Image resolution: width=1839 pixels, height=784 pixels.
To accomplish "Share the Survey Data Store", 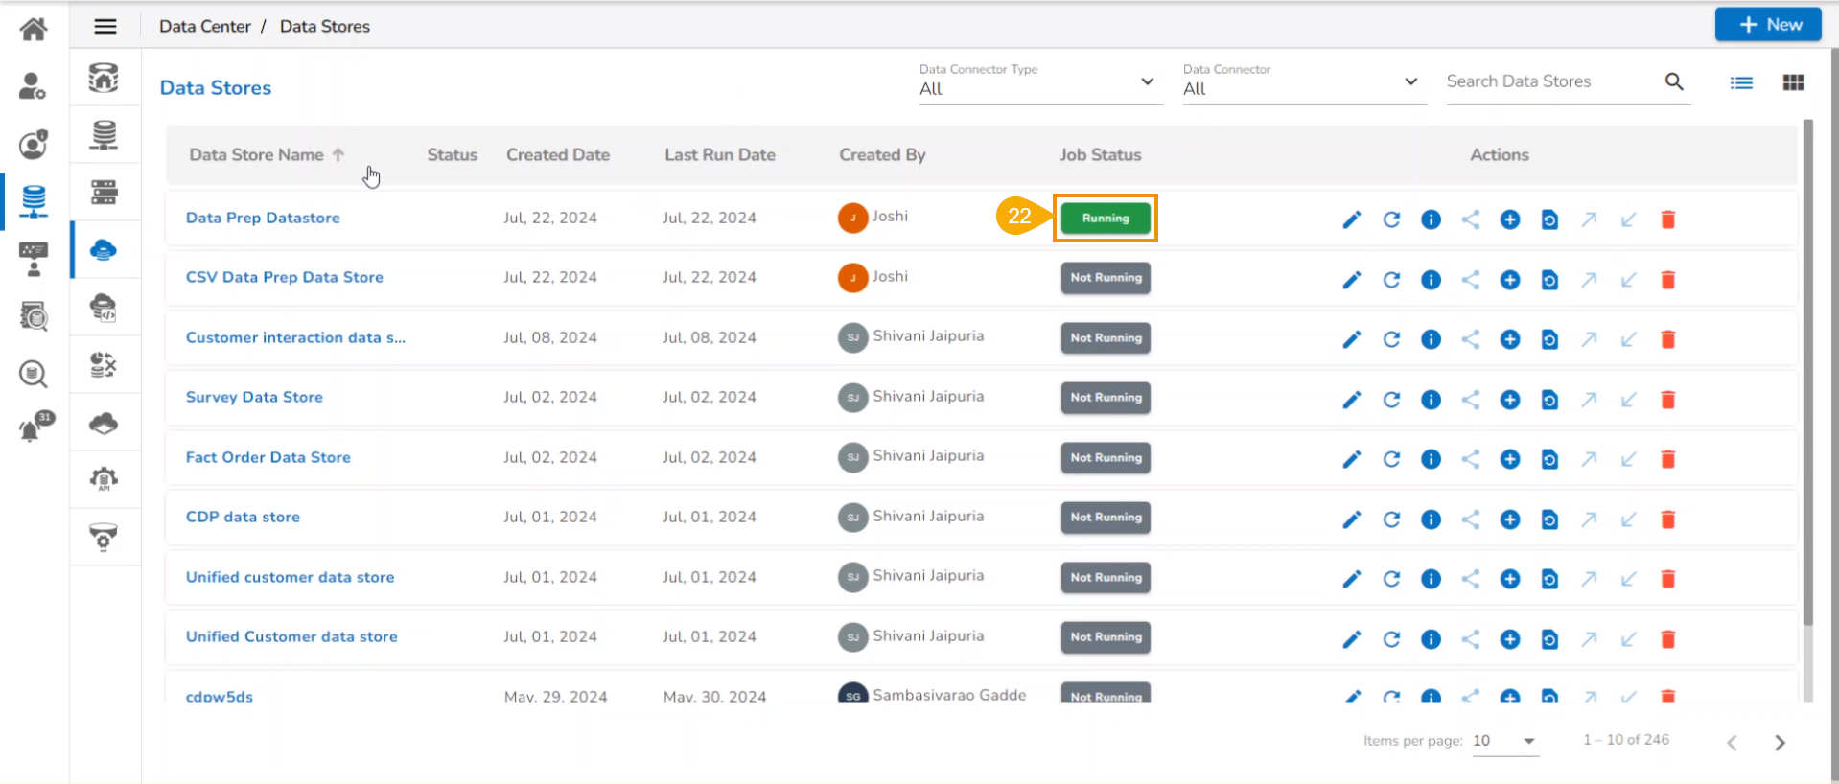I will [x=1470, y=400].
